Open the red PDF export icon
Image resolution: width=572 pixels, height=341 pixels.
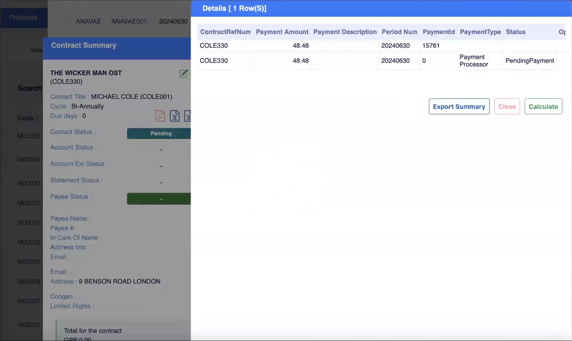click(x=160, y=116)
